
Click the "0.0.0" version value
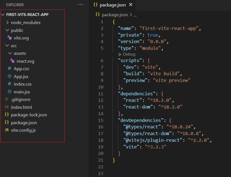157,42
